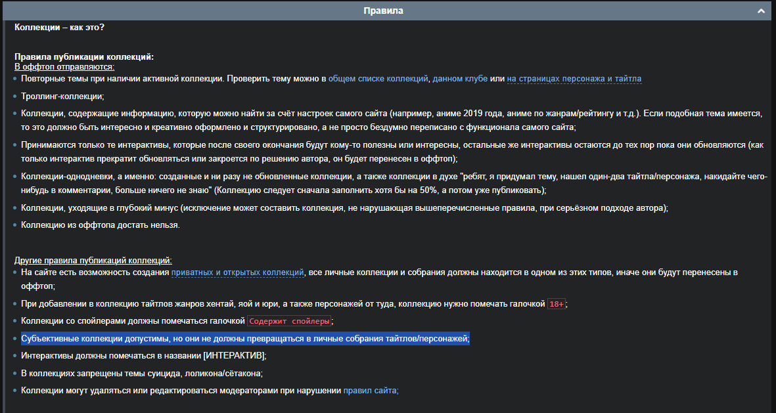Open на страницах персонажа и тайтла link
The image size is (776, 413).
[x=574, y=79]
